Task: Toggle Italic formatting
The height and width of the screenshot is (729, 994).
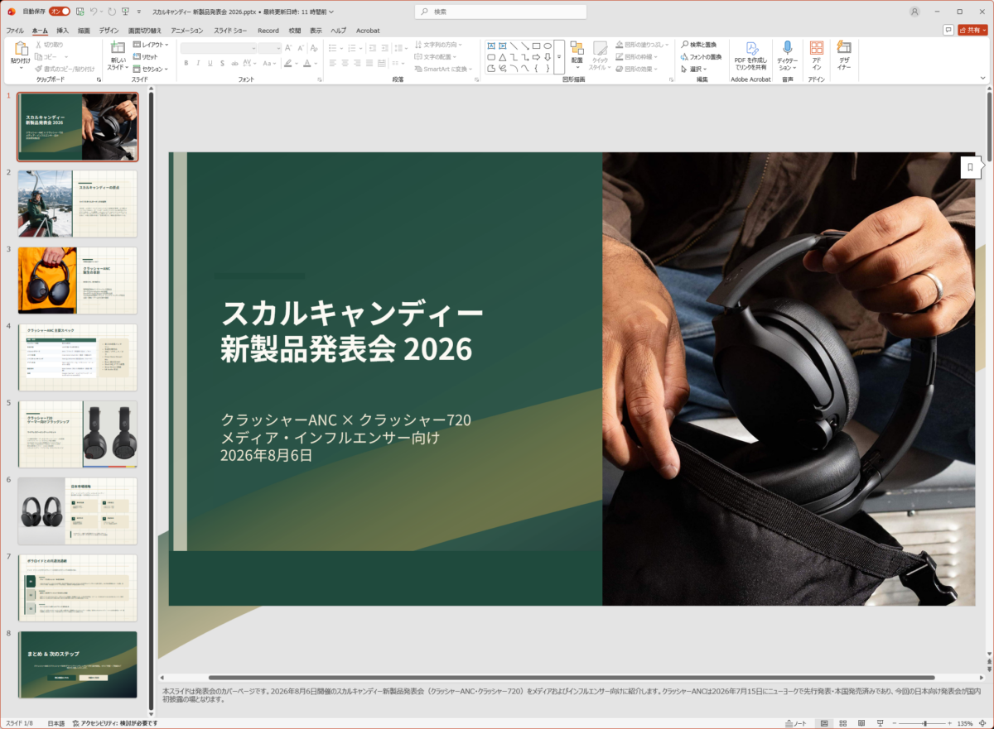Action: 198,63
